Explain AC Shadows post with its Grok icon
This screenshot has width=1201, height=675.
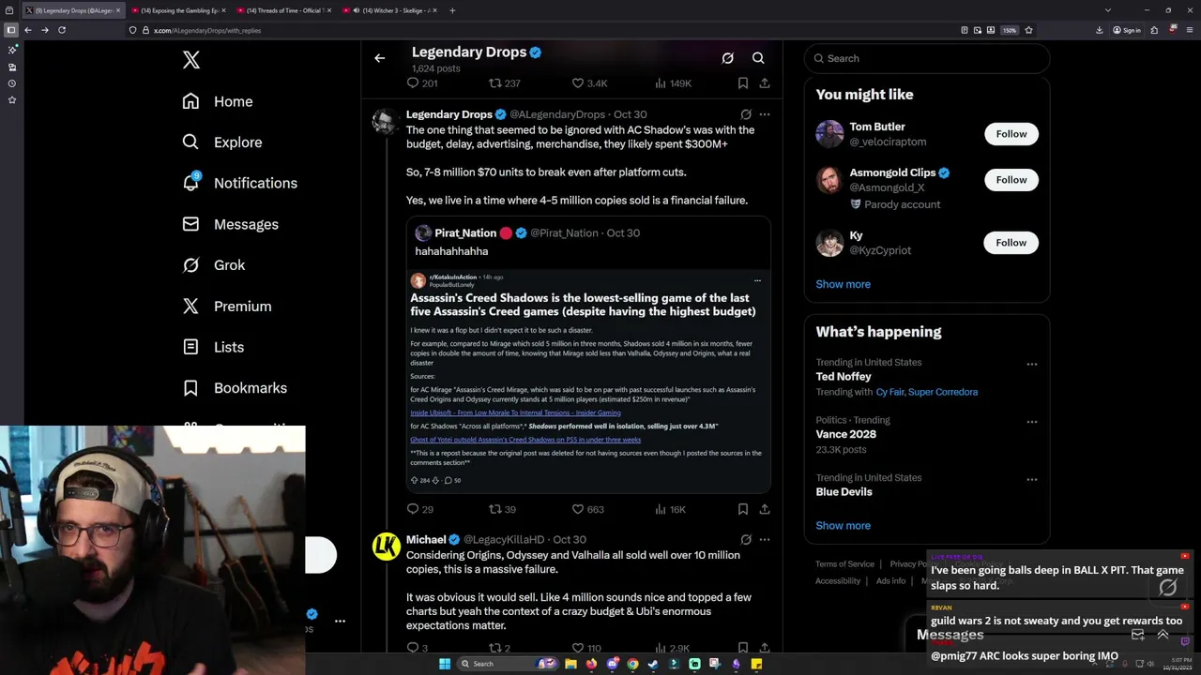(746, 114)
